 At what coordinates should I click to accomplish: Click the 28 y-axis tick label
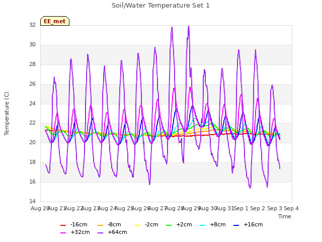[32, 65]
